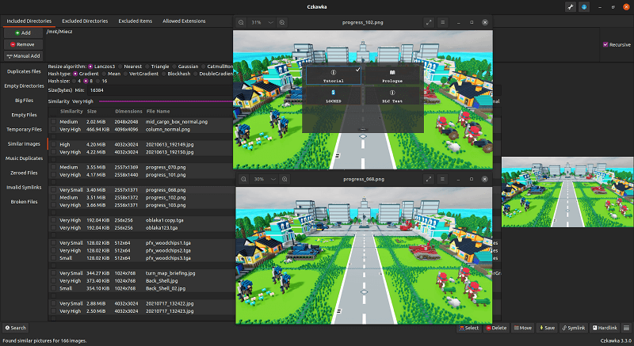Open hamburger menu of progress_068.png viewer
The image size is (634, 346).
tap(442, 179)
